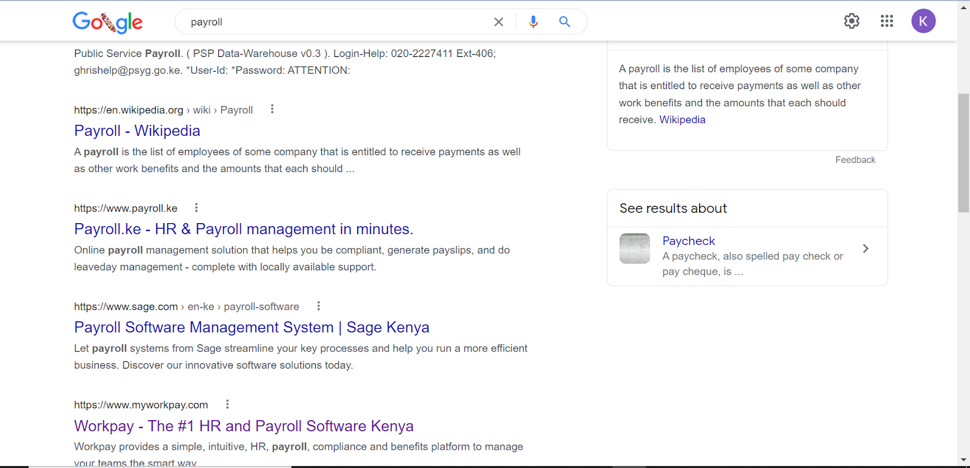Click the https://www.myworkpay.com URL text
This screenshot has width=970, height=468.
pos(141,405)
